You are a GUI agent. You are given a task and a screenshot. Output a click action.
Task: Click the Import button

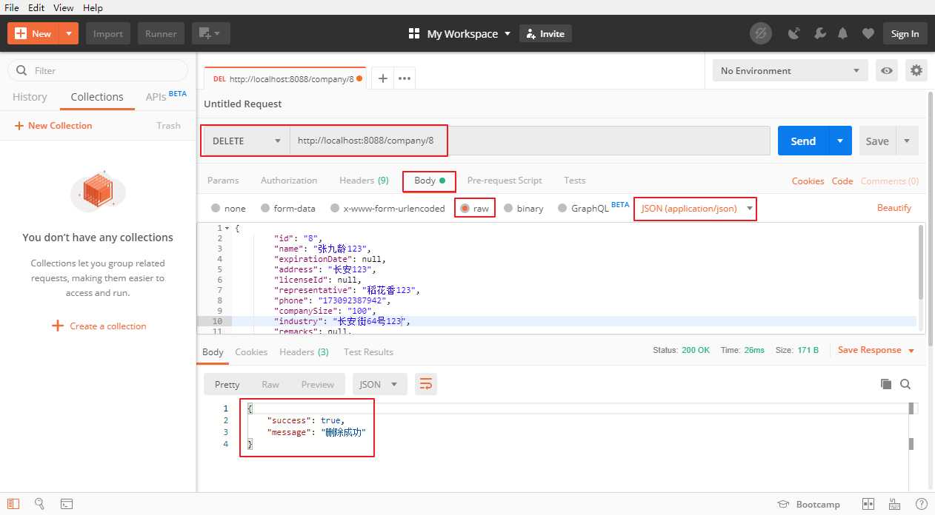tap(108, 33)
